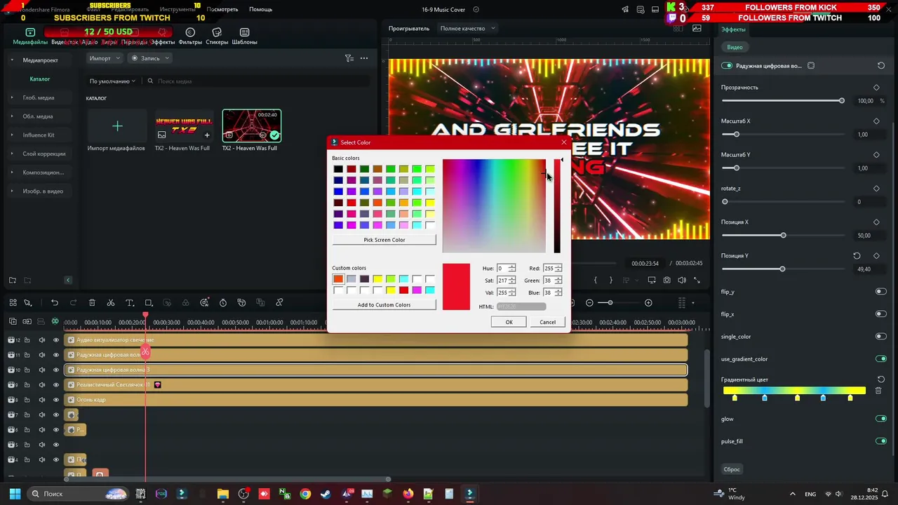
Task: Expand preview to fullscreen icon
Action: click(x=697, y=281)
